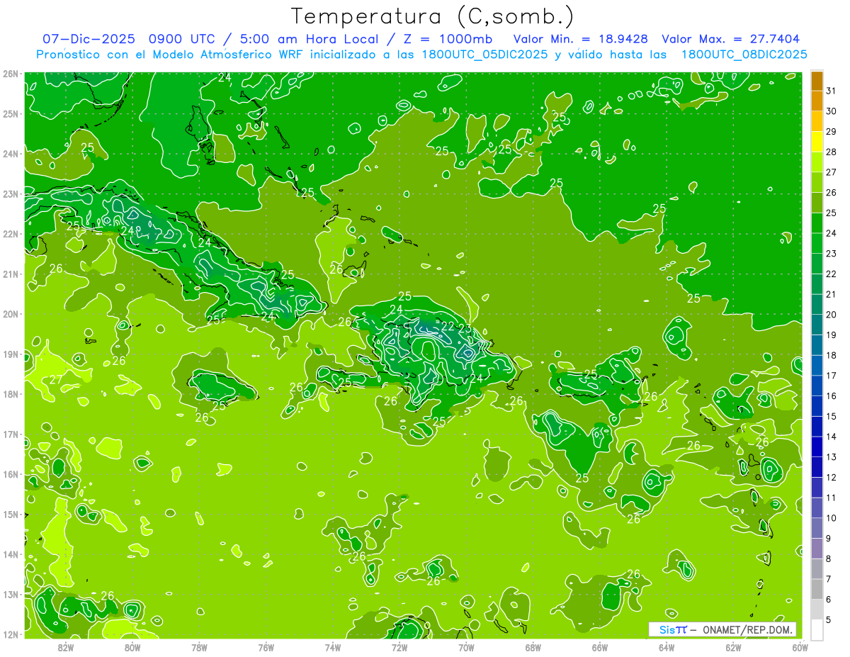The image size is (850, 657).
Task: Click contour label "27" near 18N 82W
Action: tap(55, 380)
